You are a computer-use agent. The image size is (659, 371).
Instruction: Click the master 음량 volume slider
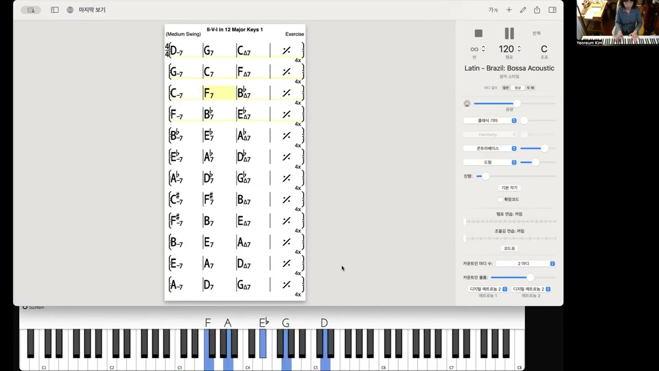(514, 104)
